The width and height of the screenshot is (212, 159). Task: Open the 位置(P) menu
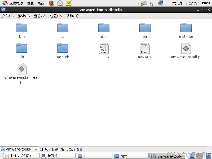coord(56,16)
